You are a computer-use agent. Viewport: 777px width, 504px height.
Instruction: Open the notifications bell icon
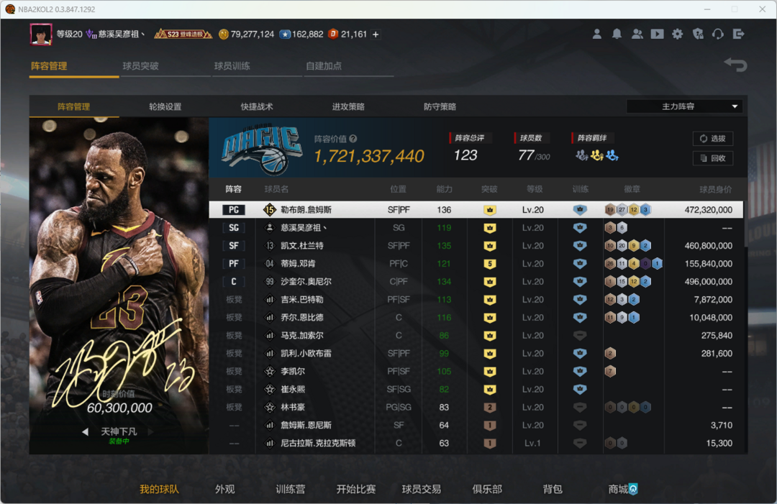click(617, 35)
